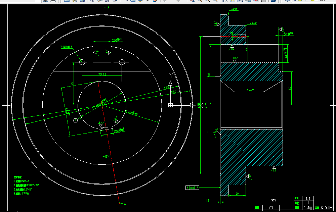
Task: Click the 0.05 tolerance value in the control frame
Action: [193, 188]
